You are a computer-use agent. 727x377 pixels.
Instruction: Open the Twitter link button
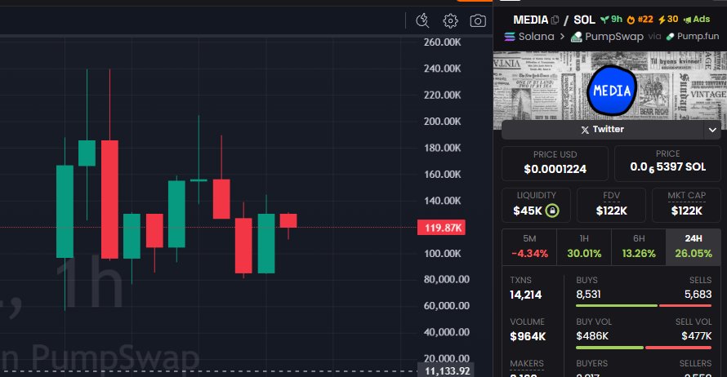(602, 130)
